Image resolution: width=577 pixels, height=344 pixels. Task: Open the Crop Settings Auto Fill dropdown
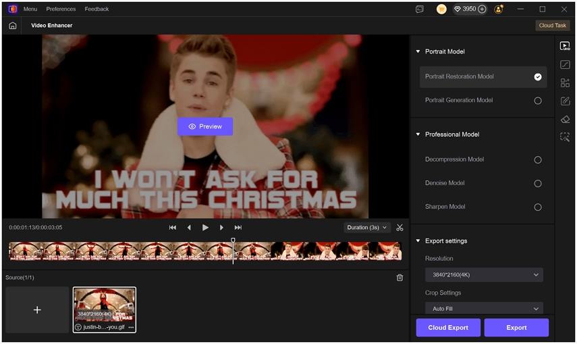click(484, 308)
